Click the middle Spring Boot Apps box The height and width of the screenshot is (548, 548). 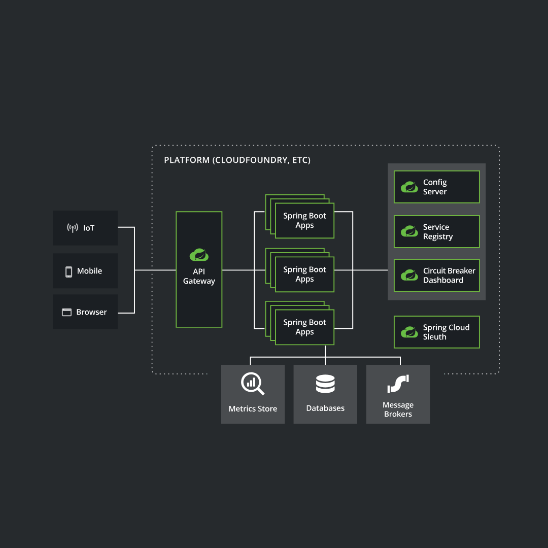[305, 275]
